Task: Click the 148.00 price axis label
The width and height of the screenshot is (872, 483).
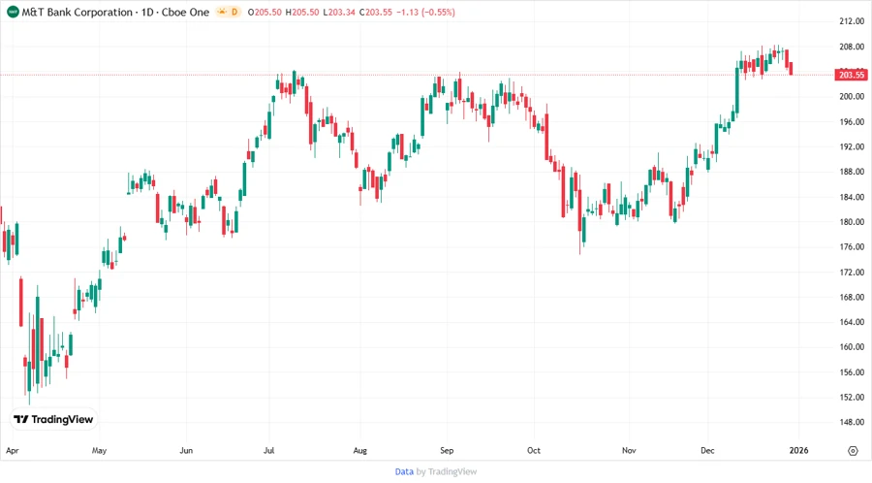Action: click(852, 422)
